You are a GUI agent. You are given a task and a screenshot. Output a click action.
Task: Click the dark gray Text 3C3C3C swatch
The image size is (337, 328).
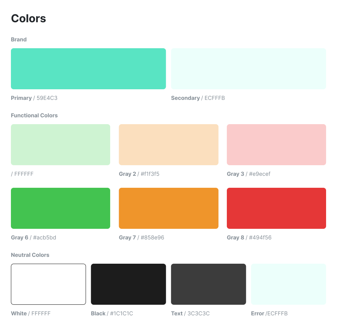tap(208, 284)
